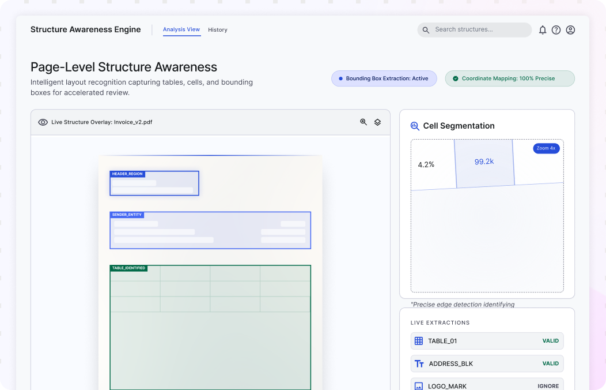Click the Search structures input field

pos(475,30)
